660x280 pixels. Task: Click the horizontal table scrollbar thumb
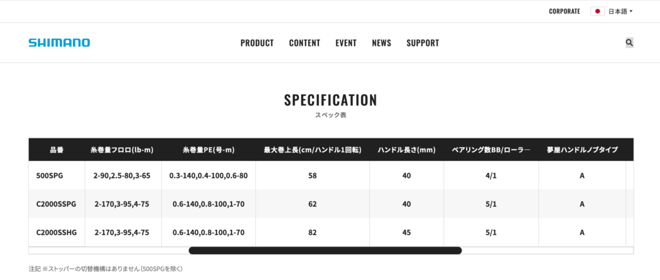pyautogui.click(x=325, y=250)
